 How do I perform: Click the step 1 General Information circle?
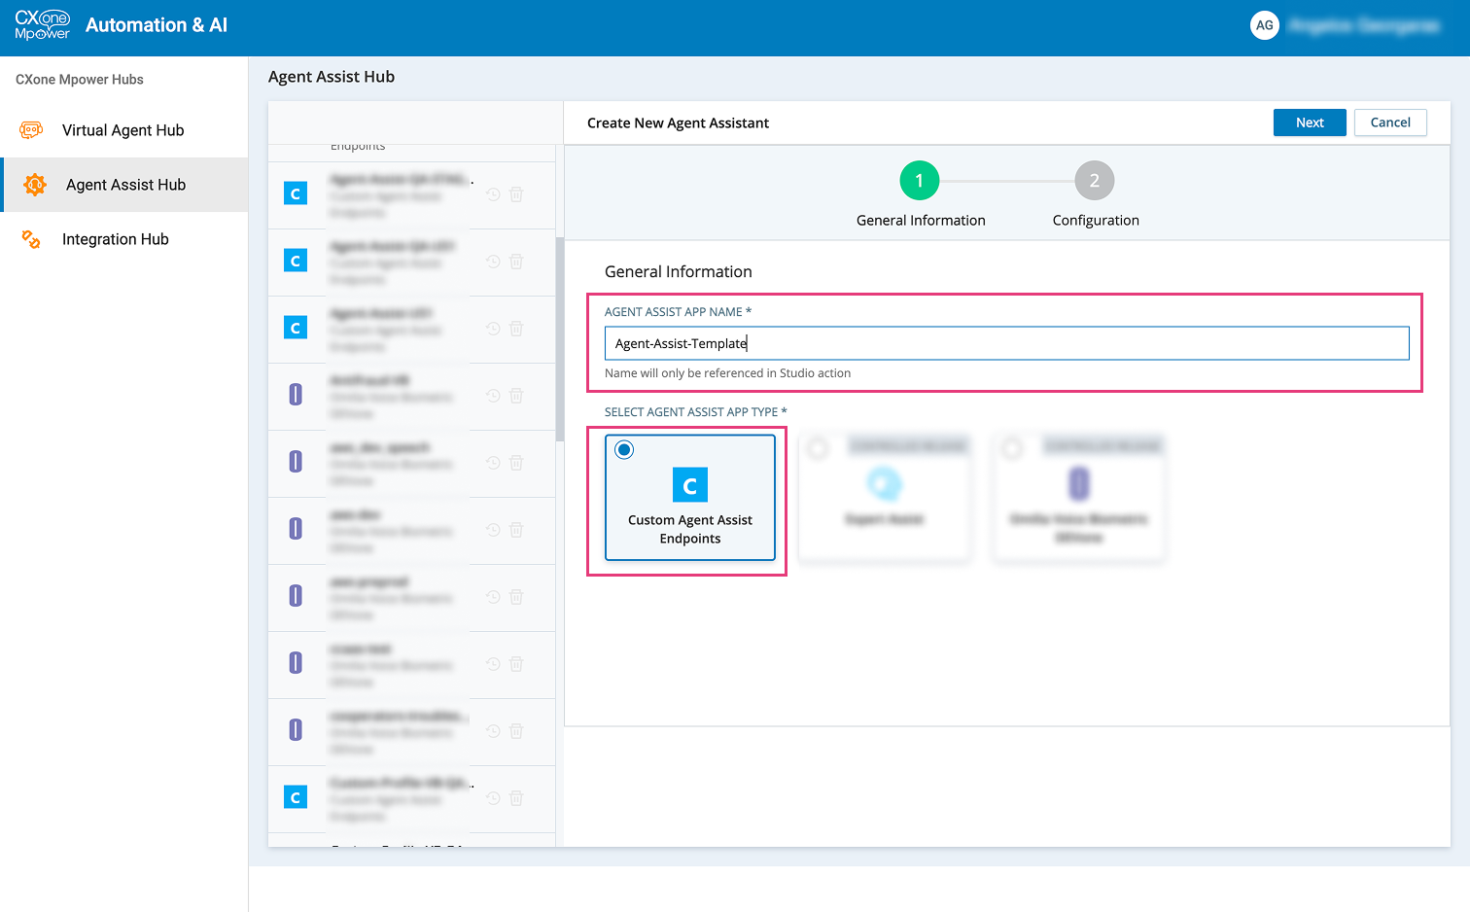(919, 181)
